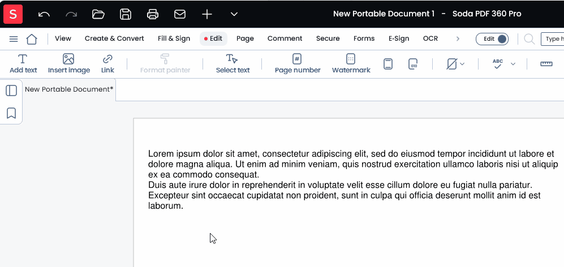564x267 pixels.
Task: Run the ABC spell check
Action: click(x=498, y=64)
